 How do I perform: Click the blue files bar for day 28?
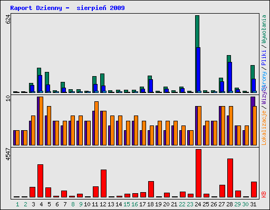(230, 77)
